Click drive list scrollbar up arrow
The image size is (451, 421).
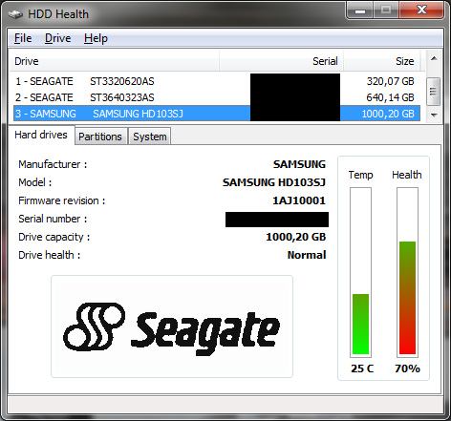[x=434, y=58]
